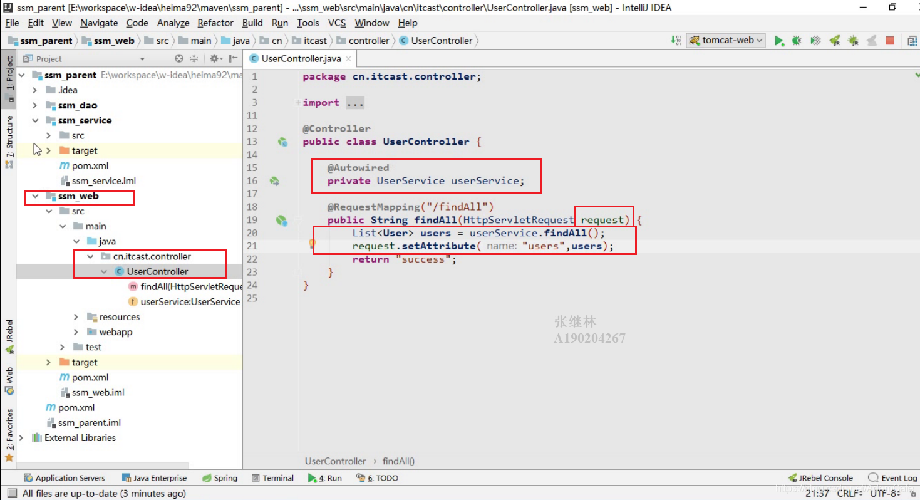
Task: Stop the running process using the red square
Action: 890,41
